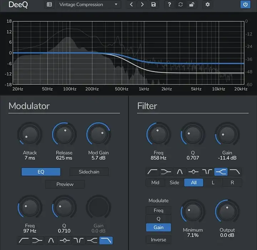Click the Filter Freq knob
Image resolution: width=257 pixels, height=250 pixels.
pyautogui.click(x=158, y=134)
